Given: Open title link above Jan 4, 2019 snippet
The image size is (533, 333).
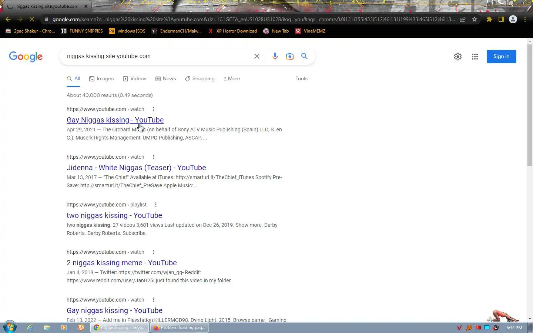Looking at the screenshot, I should pos(122,263).
